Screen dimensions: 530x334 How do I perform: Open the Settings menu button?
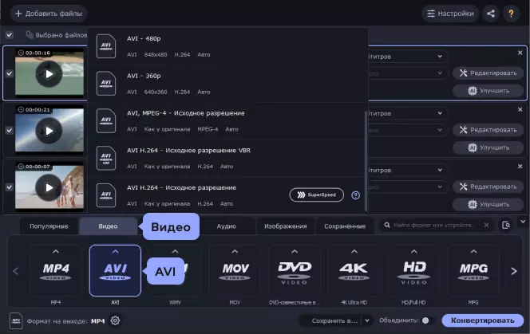point(450,14)
